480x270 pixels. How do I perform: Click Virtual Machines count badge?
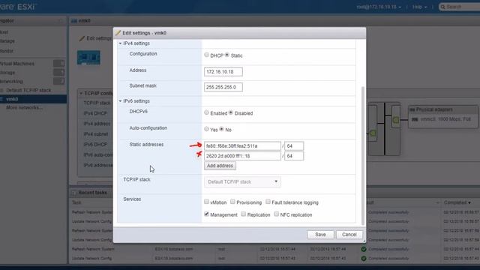(x=58, y=63)
